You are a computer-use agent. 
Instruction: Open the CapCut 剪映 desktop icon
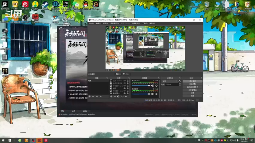(x=5, y=4)
